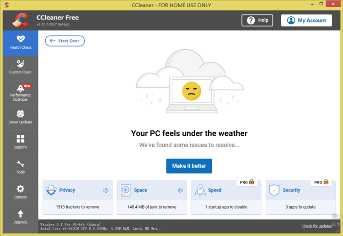Select '148.4 MB of junk to remove'
Viewport: 343px width, 236px height.
click(152, 207)
